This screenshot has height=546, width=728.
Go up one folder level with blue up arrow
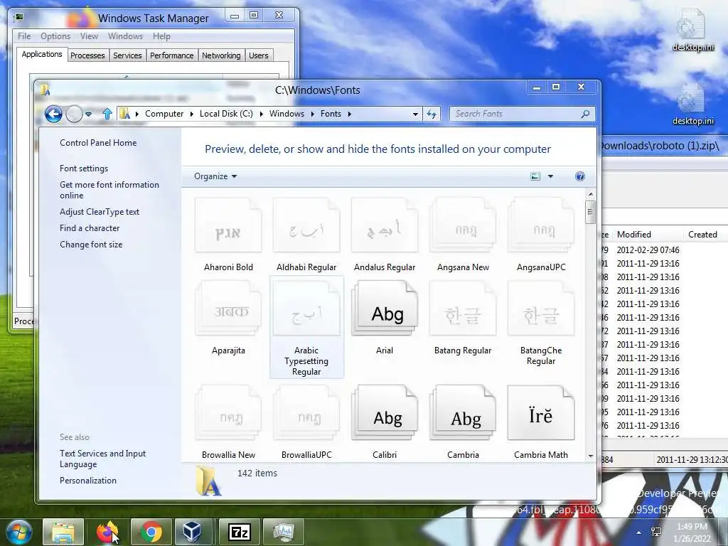point(107,114)
